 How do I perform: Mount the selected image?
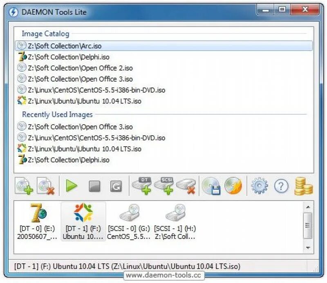(x=72, y=186)
